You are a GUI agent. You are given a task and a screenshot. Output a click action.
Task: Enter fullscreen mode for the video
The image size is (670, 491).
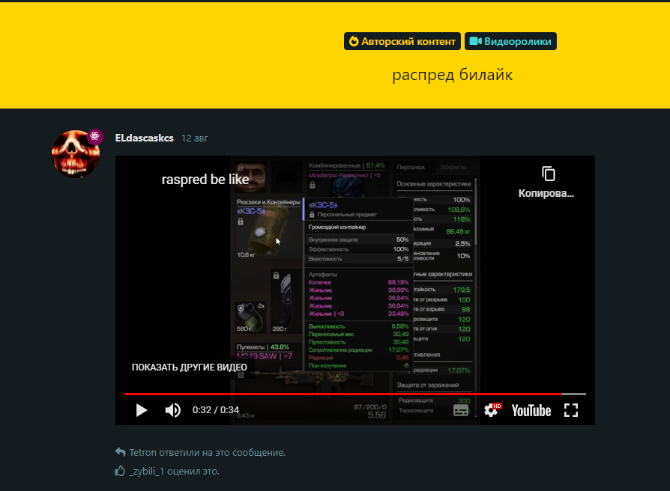pyautogui.click(x=571, y=410)
